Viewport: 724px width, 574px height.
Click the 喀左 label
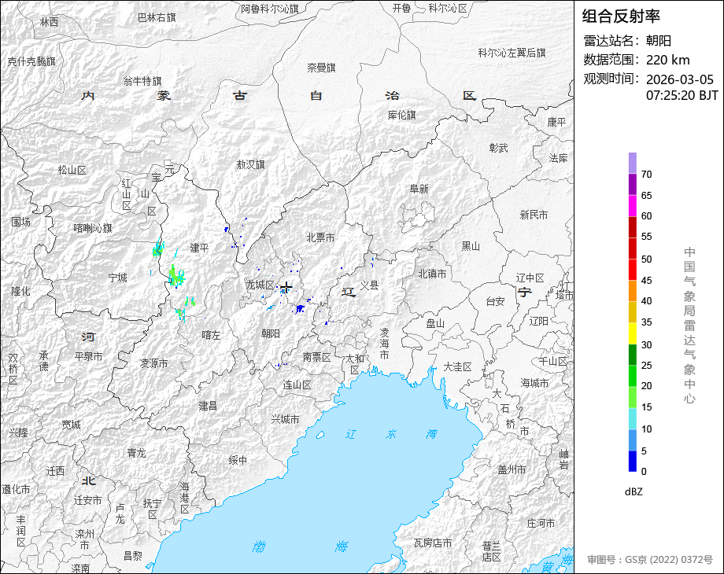(x=211, y=336)
